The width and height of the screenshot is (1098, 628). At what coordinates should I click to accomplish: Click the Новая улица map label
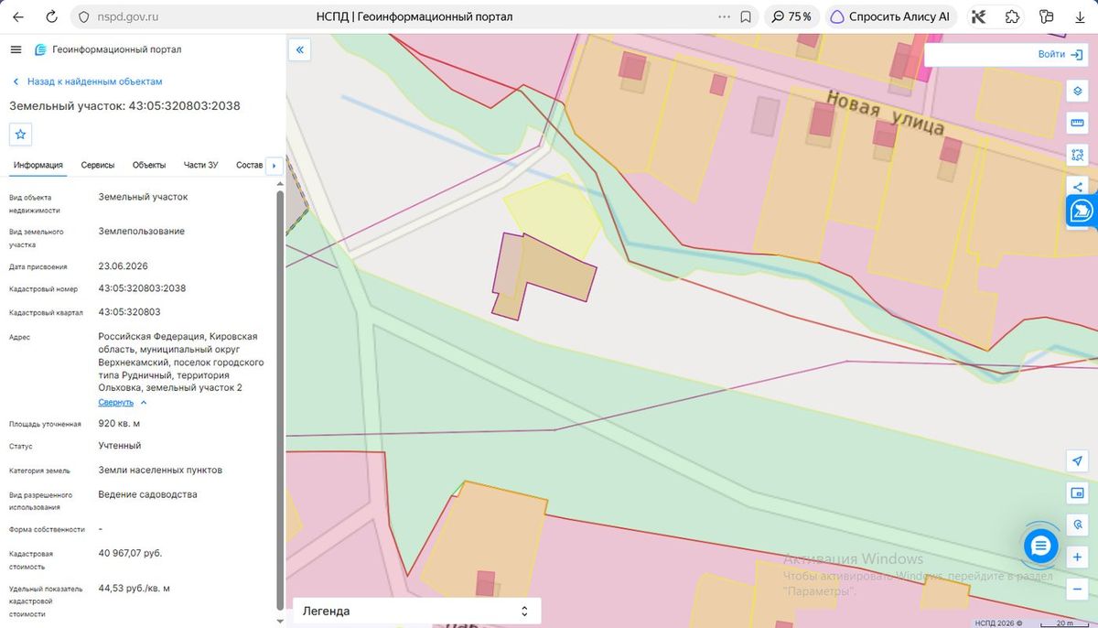(x=885, y=112)
